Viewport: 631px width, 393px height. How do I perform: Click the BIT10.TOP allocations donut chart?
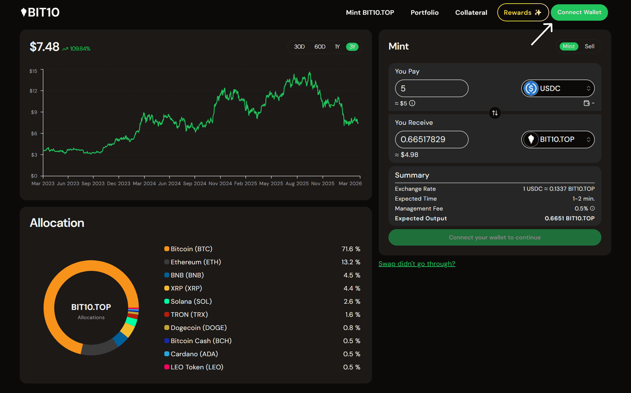(x=91, y=308)
